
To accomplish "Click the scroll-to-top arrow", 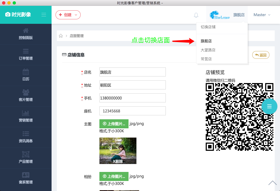I will tap(272, 183).
